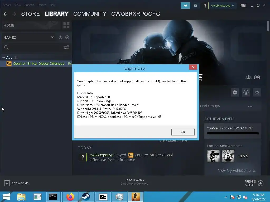Image resolution: width=270 pixels, height=202 pixels.
Task: Click the +165 more achievements text
Action: [243, 156]
